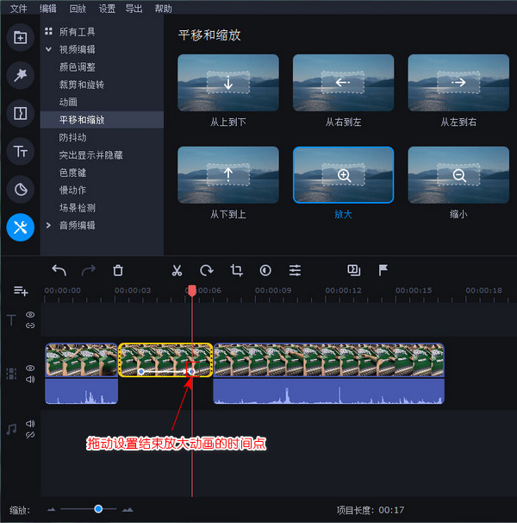Open the 设置 menu

[107, 9]
